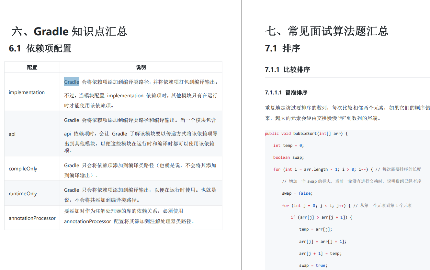The width and height of the screenshot is (430, 270).
Task: Click the code line "boolean swap;"
Action: pos(289,157)
